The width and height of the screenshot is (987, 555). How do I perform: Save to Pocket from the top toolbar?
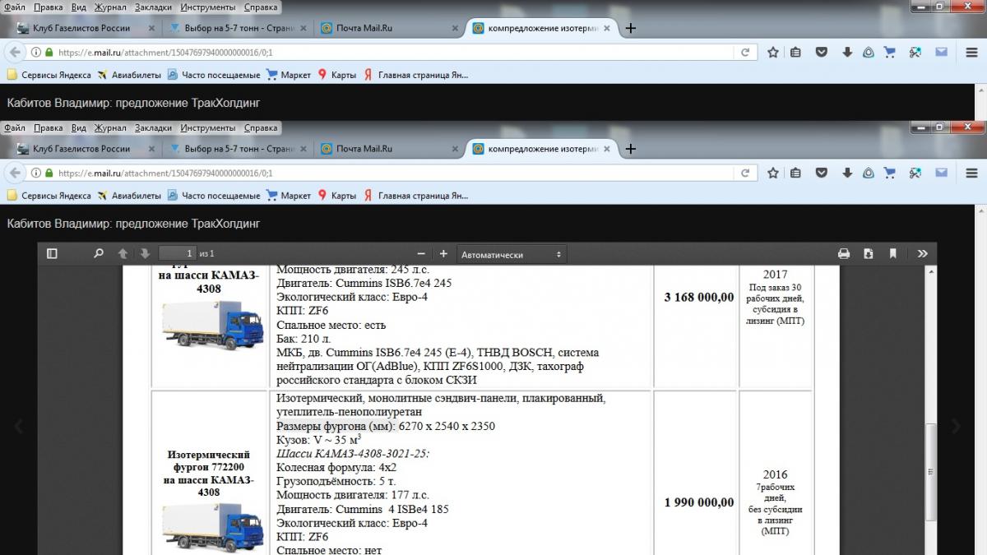[x=821, y=52]
